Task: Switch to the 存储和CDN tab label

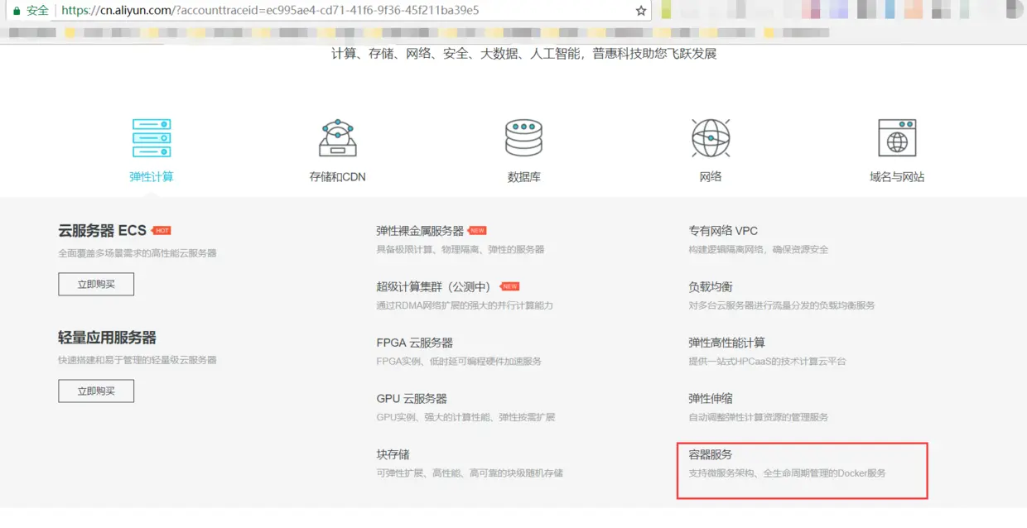Action: (x=337, y=177)
